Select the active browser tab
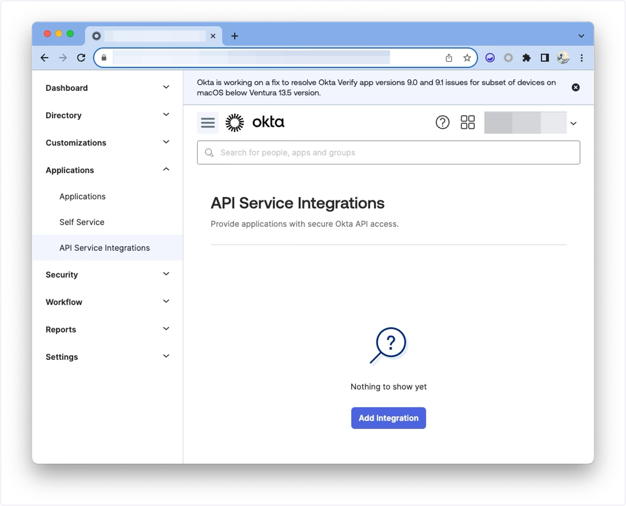 pyautogui.click(x=153, y=36)
